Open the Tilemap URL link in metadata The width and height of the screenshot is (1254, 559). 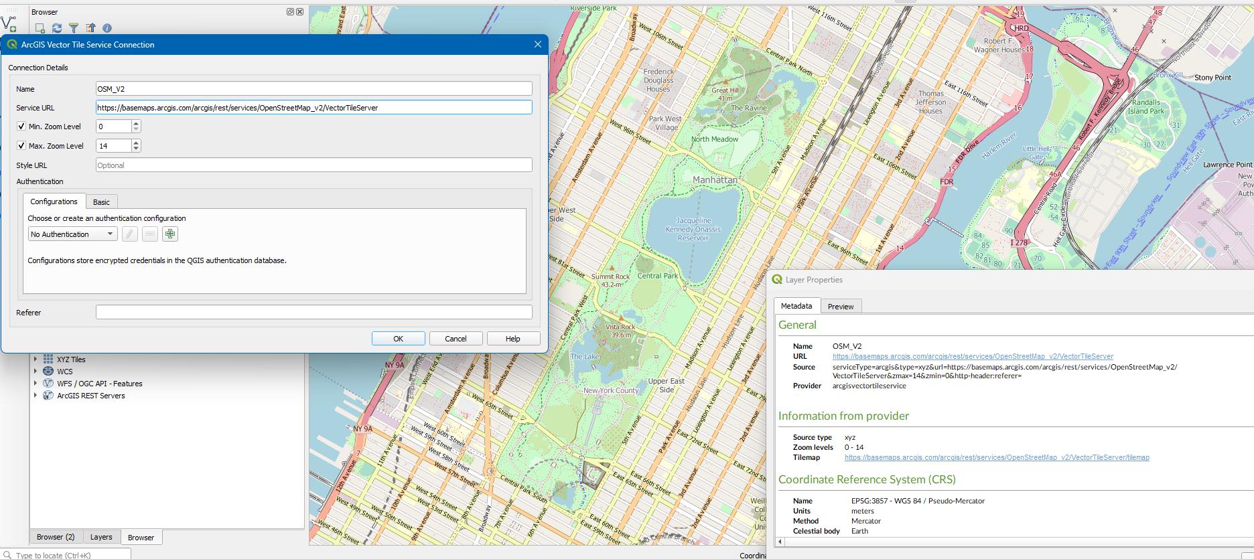(997, 458)
